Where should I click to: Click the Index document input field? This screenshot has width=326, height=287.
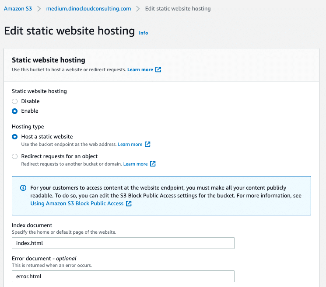point(123,243)
